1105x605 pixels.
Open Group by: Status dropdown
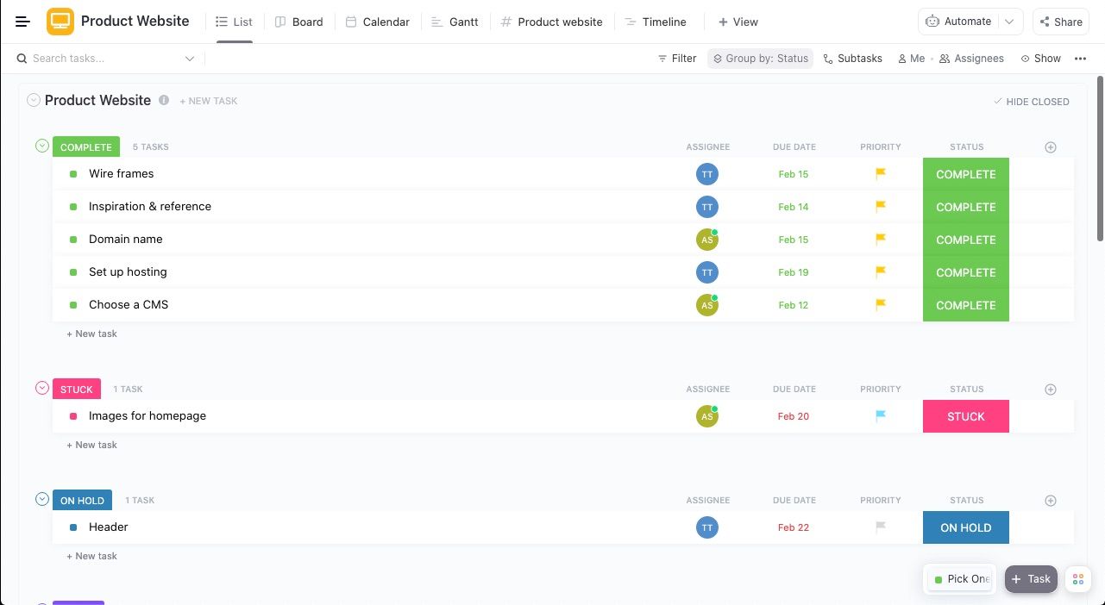pos(760,59)
